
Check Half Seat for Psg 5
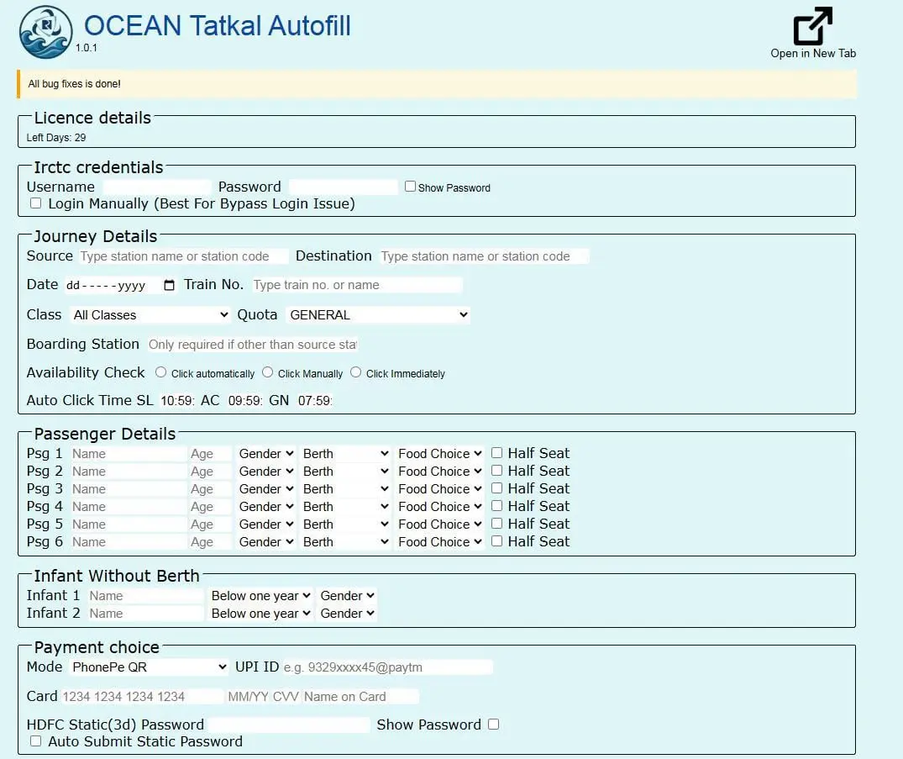point(496,524)
